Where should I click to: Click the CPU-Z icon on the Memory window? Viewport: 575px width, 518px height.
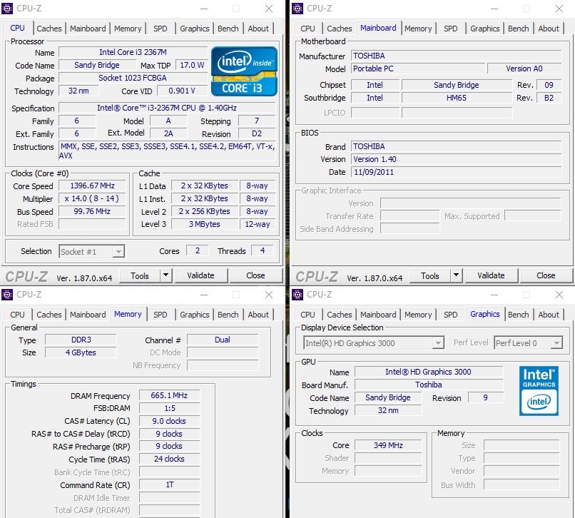click(x=7, y=294)
